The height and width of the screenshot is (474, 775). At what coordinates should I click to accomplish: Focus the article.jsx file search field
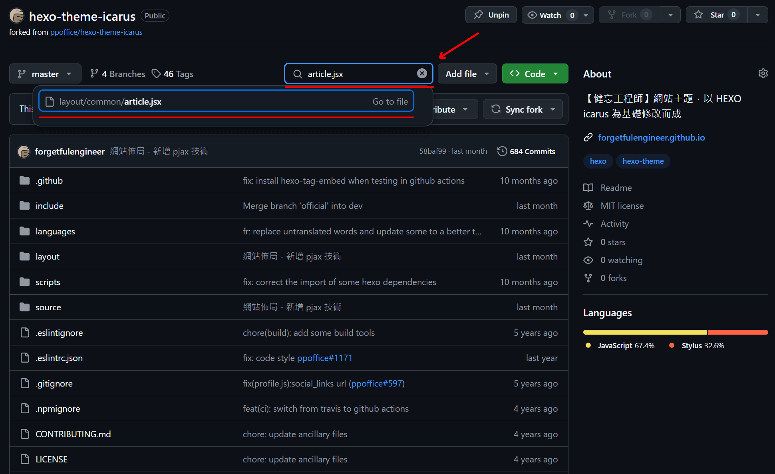tap(359, 73)
